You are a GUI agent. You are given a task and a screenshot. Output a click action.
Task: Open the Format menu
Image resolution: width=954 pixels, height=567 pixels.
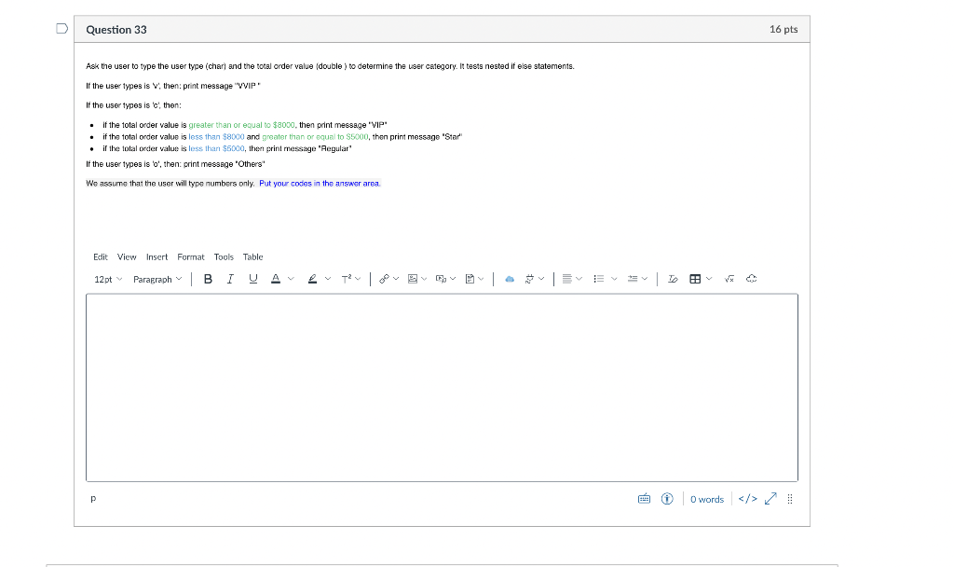190,256
